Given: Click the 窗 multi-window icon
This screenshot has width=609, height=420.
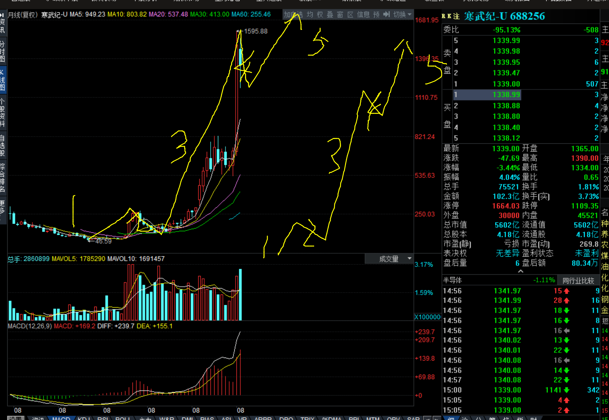Looking at the screenshot, I should [x=340, y=15].
